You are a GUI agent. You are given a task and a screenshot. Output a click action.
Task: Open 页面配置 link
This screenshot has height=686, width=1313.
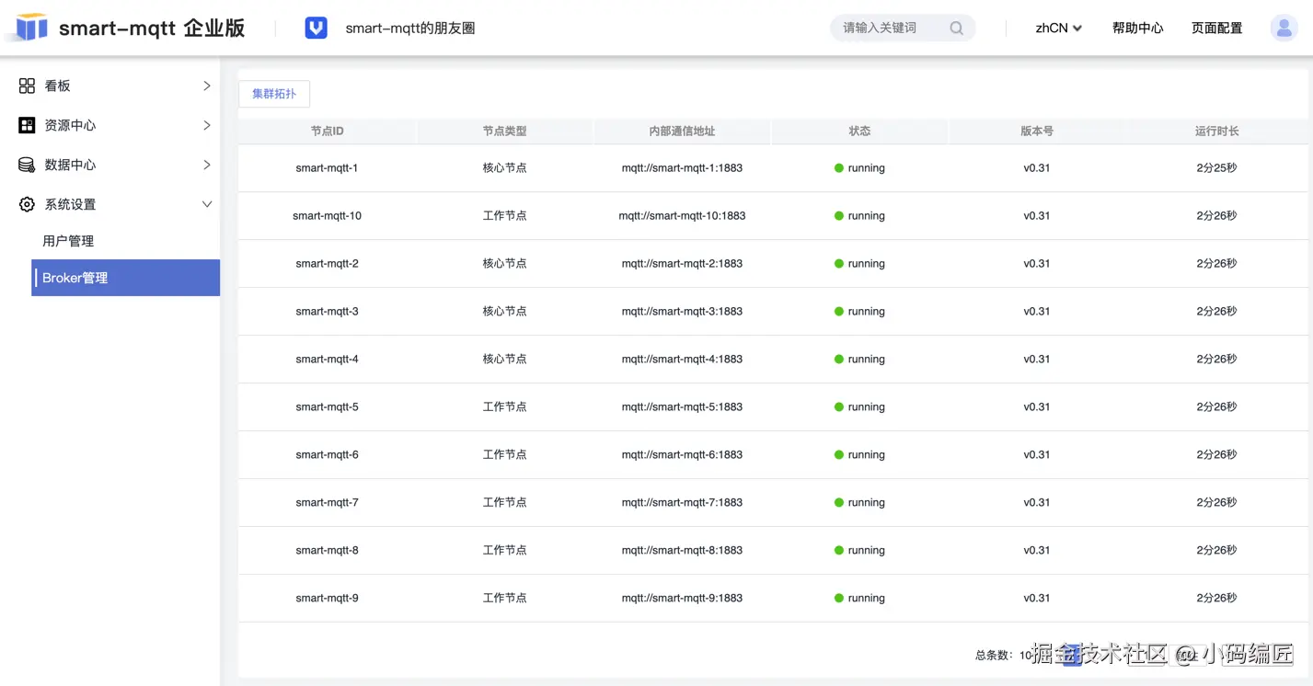tap(1216, 29)
